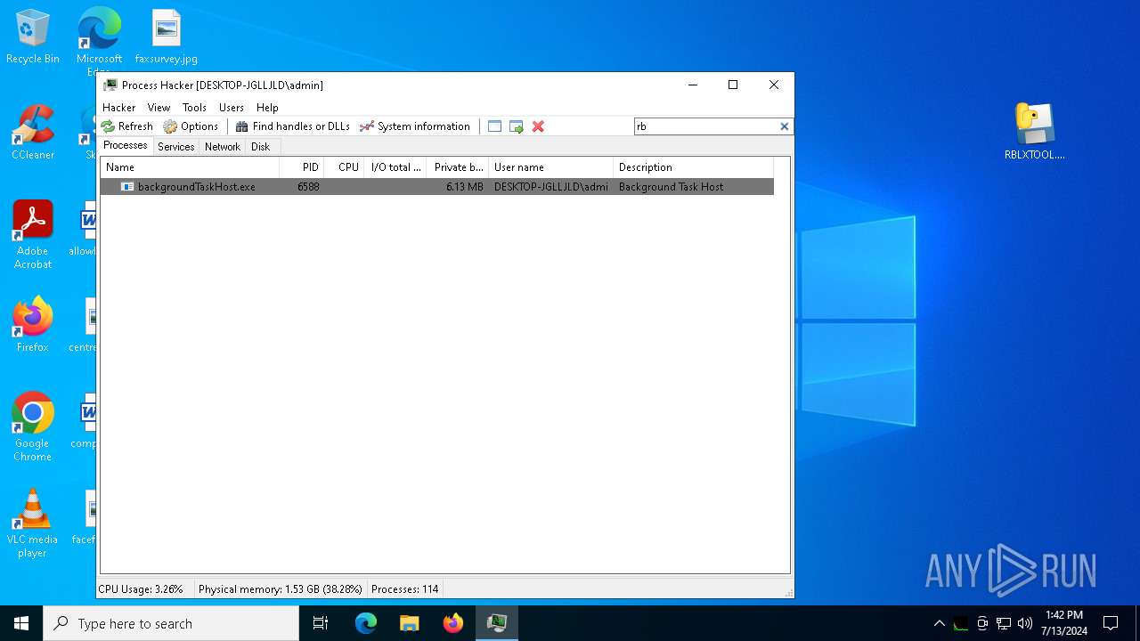The image size is (1140, 641).
Task: Click the 6.13 MB private bytes cell
Action: click(x=465, y=187)
